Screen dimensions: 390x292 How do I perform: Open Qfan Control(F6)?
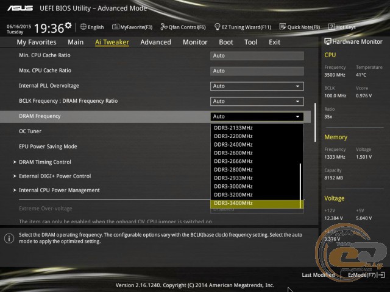coord(183,27)
